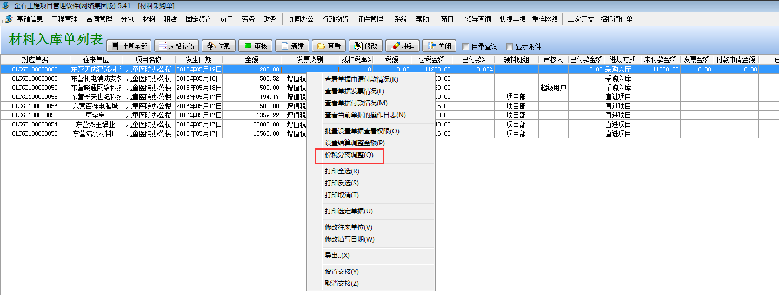Choose 查看单据付款情况(M) from context menu

tap(356, 103)
